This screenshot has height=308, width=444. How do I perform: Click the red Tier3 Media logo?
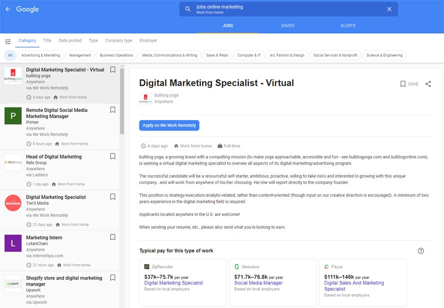coord(13,203)
